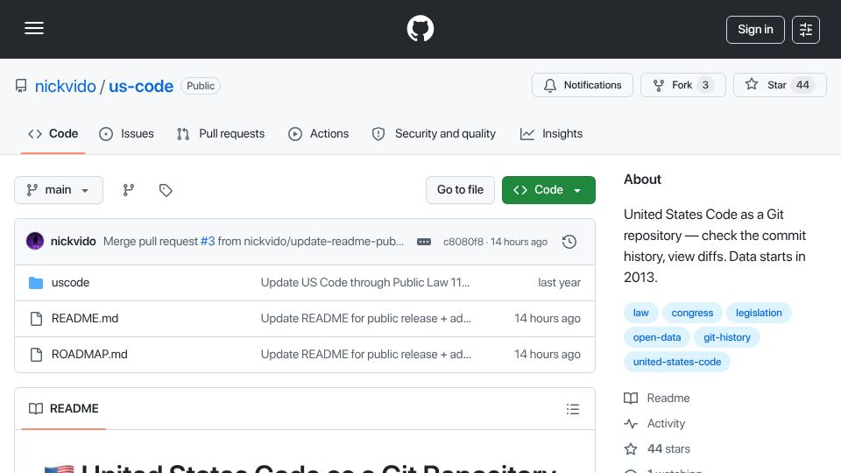This screenshot has width=841, height=473.
Task: Click the git-history topic tag
Action: point(727,337)
